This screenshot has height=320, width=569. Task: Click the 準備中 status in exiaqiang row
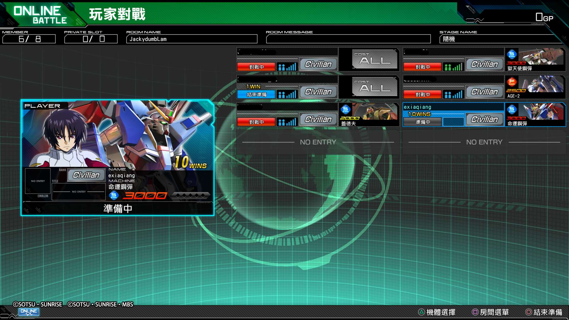point(423,122)
